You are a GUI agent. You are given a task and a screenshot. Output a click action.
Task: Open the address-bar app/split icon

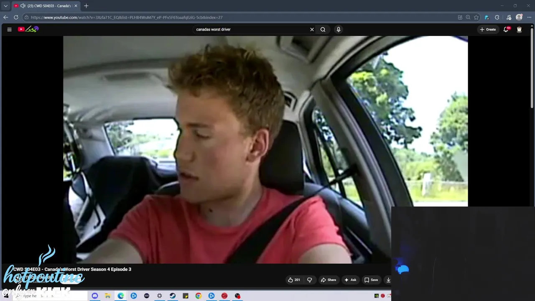[460, 17]
